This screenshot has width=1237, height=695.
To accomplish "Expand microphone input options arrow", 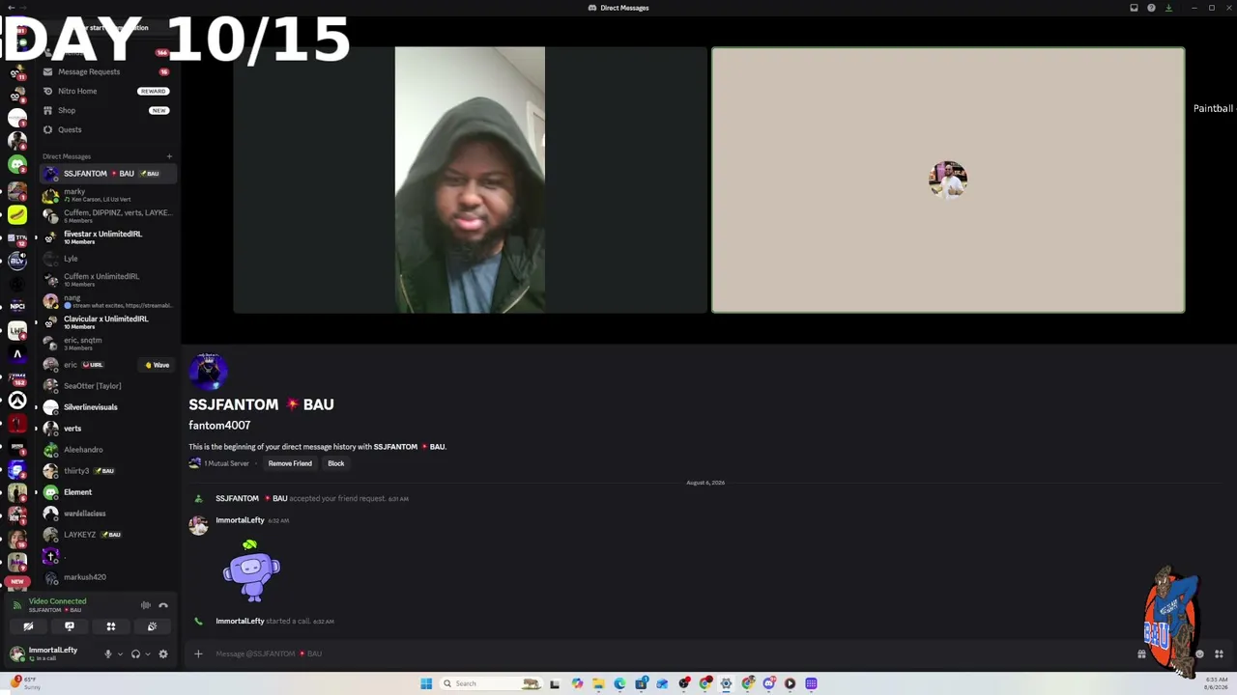I will coord(120,653).
